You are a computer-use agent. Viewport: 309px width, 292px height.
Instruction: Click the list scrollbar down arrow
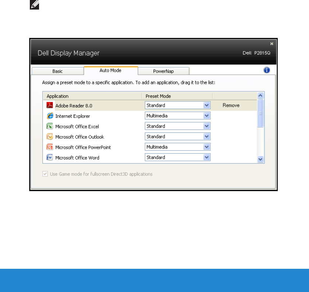tap(260, 159)
